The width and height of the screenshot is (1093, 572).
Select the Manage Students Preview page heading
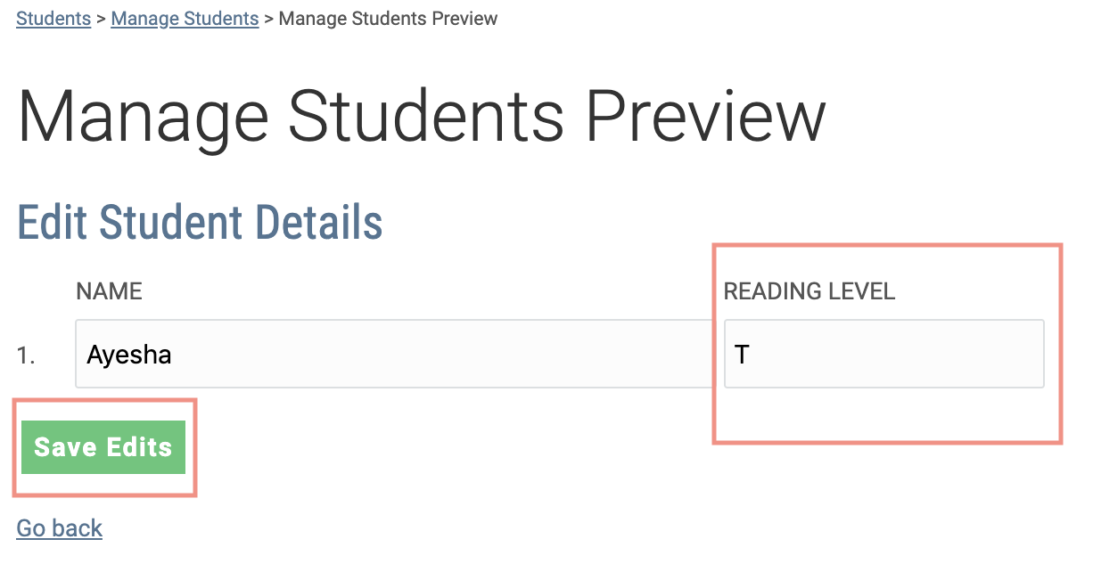pyautogui.click(x=421, y=118)
